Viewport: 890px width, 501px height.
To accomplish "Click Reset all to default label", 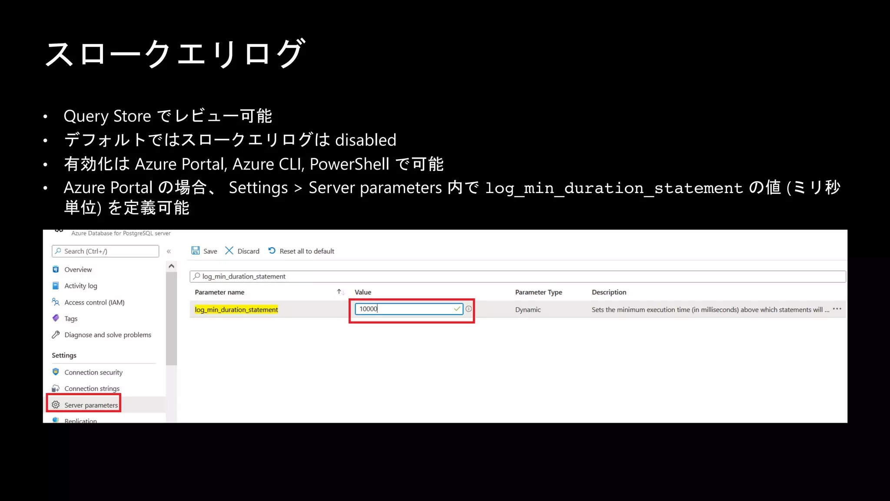I will point(307,251).
